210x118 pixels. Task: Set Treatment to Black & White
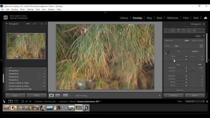tap(198, 41)
